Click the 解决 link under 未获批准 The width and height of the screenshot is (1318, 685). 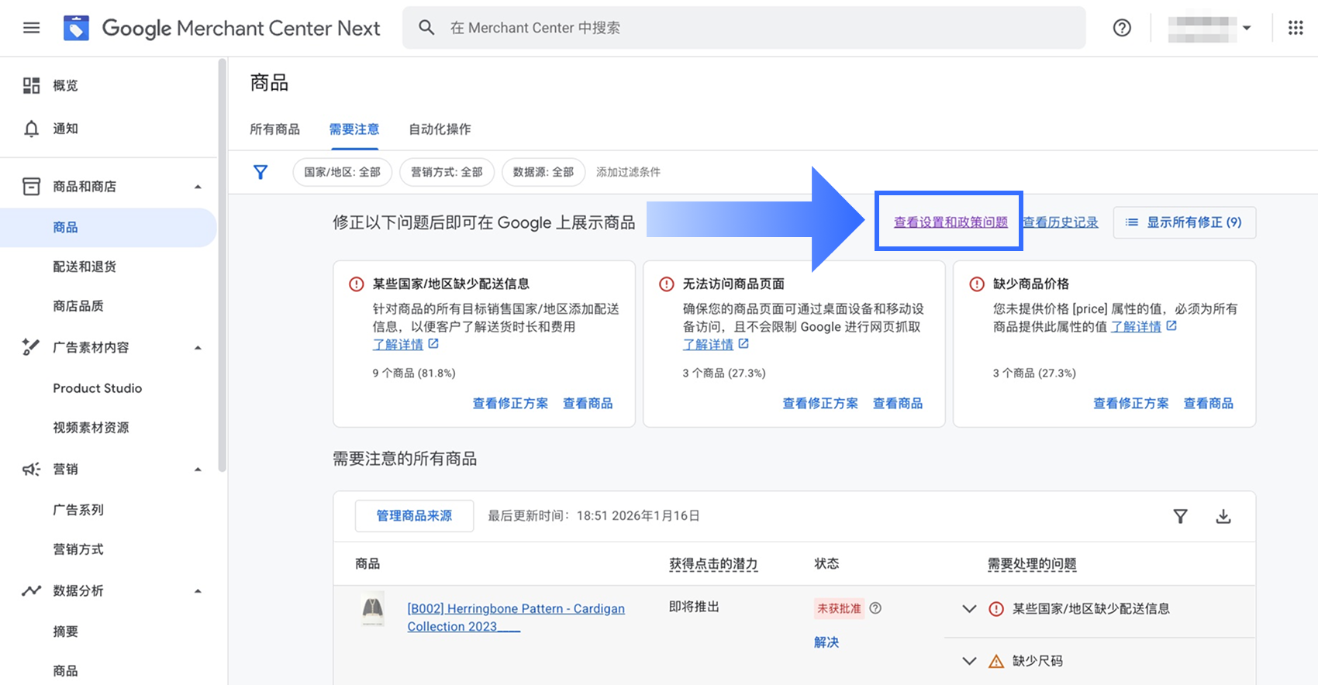pos(826,642)
